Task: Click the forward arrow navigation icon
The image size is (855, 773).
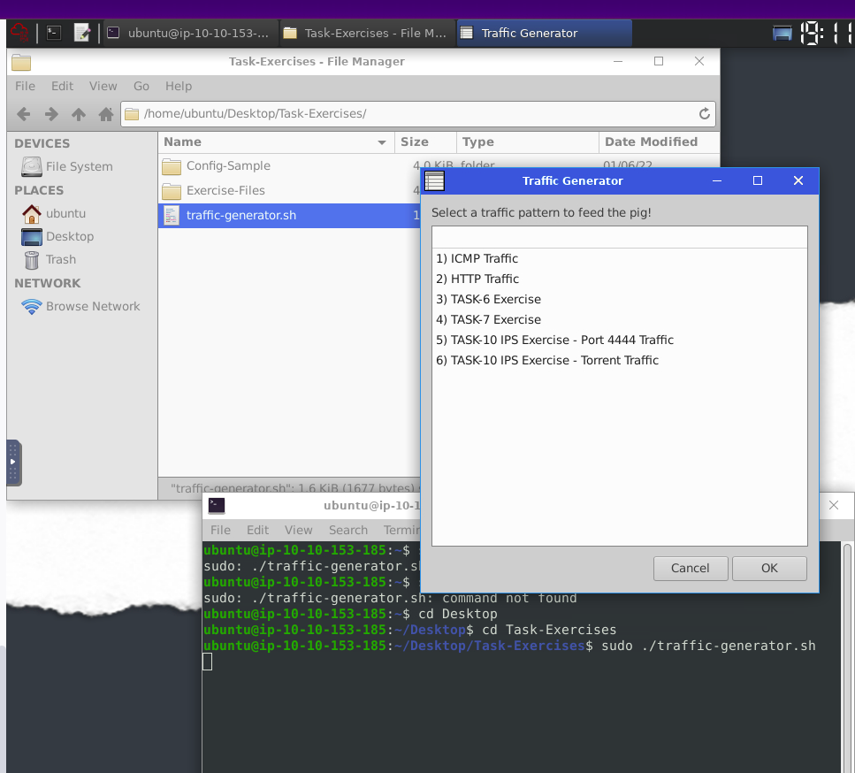Action: [x=51, y=114]
